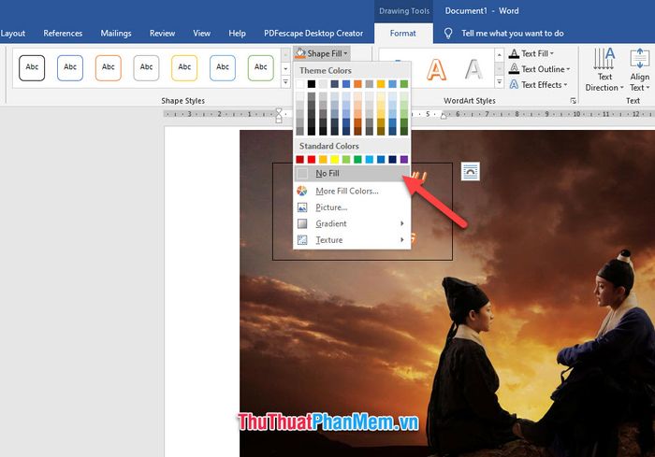Viewport: 655px width, 457px height.
Task: Open Align Text options
Action: click(x=639, y=70)
